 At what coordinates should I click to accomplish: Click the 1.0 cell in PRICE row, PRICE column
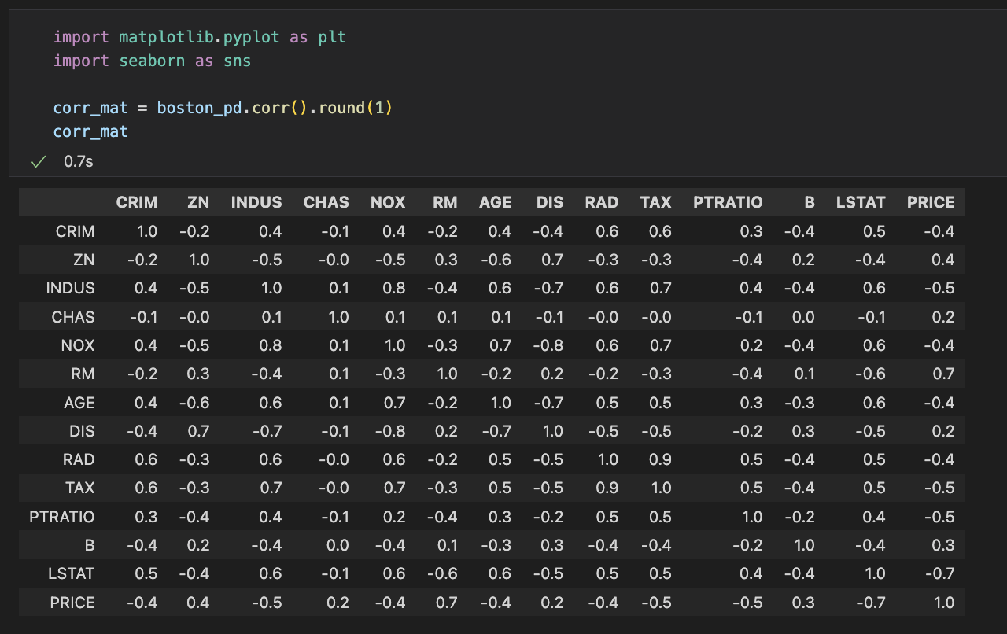pos(944,603)
